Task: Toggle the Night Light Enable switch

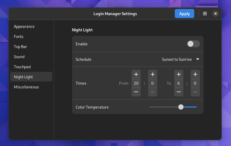Action: pos(193,44)
